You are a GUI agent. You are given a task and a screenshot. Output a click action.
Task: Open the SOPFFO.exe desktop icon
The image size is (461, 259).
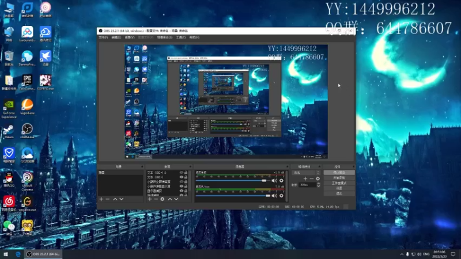tap(46, 82)
